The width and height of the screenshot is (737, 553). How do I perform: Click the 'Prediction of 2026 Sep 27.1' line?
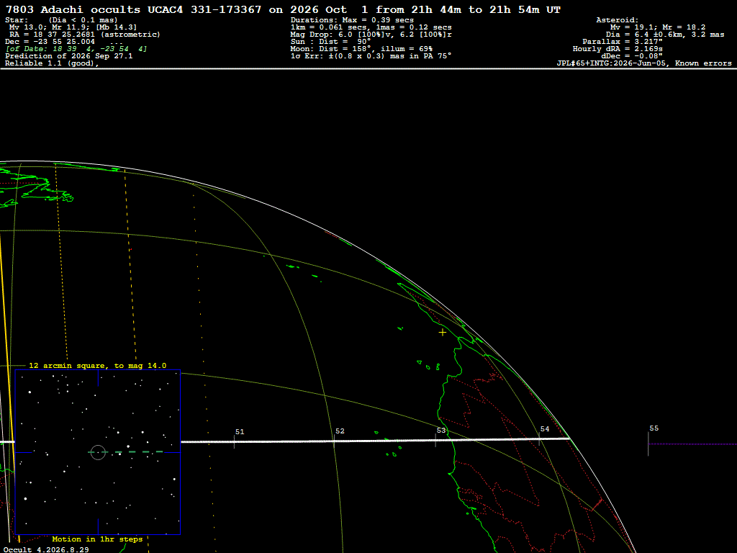click(x=68, y=56)
